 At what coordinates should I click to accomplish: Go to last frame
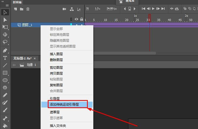pos(163,9)
